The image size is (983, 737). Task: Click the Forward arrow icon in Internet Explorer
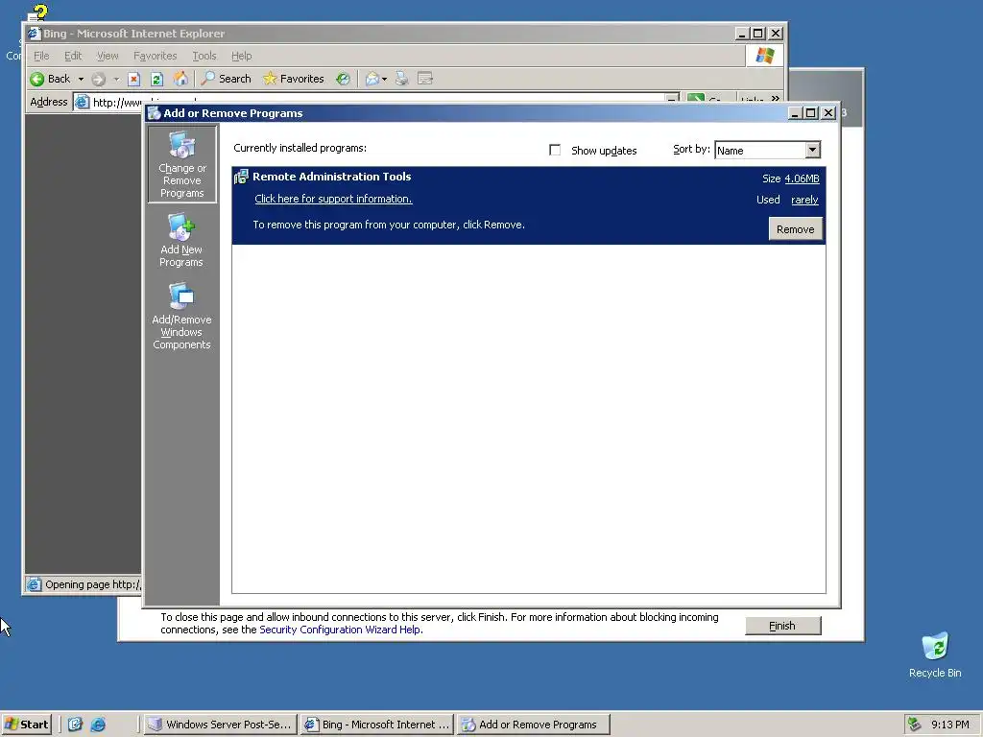pos(99,79)
